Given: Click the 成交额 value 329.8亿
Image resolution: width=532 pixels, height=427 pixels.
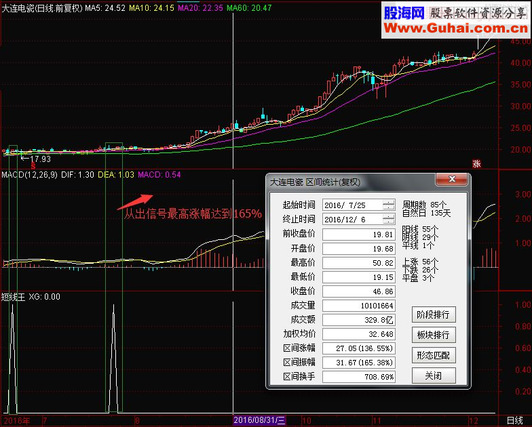Looking at the screenshot, I should 358,320.
